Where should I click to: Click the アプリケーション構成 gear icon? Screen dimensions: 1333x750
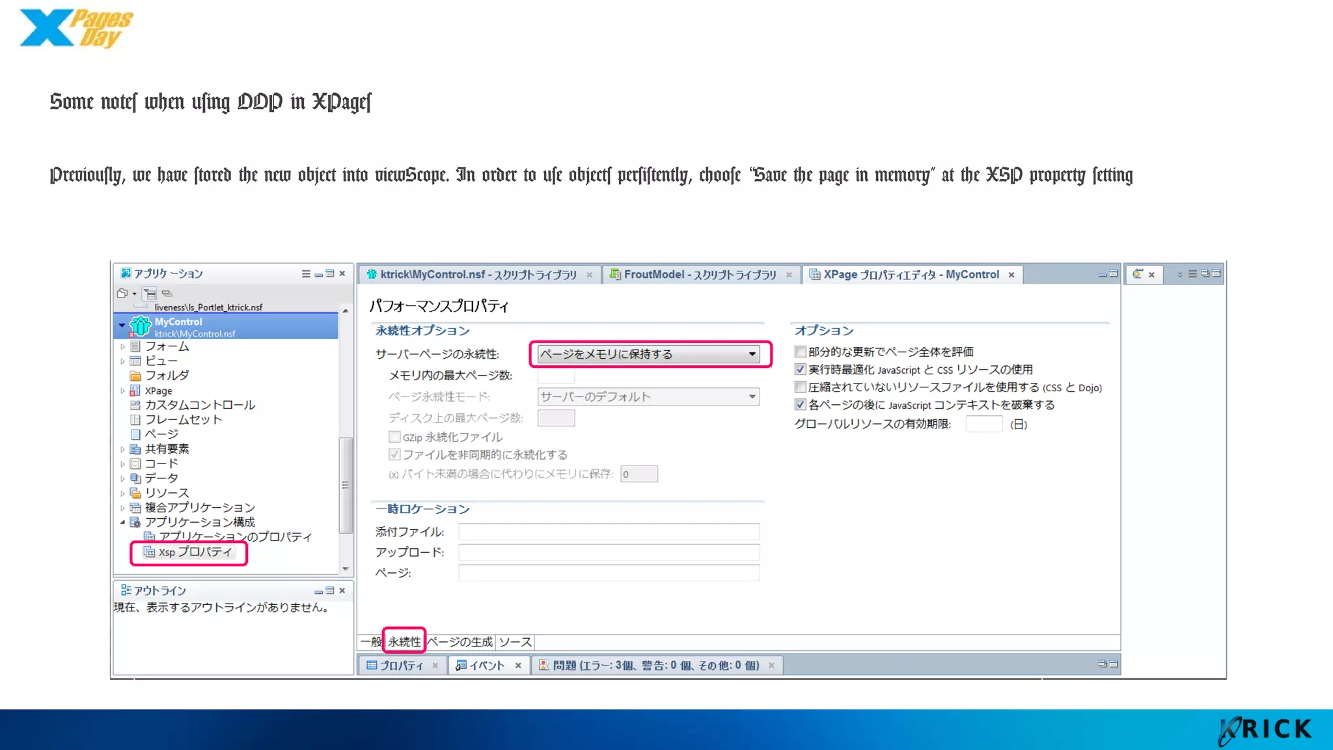tap(135, 522)
